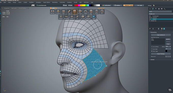Activate the Relax tool
This screenshot has width=173, height=93.
coord(63,12)
